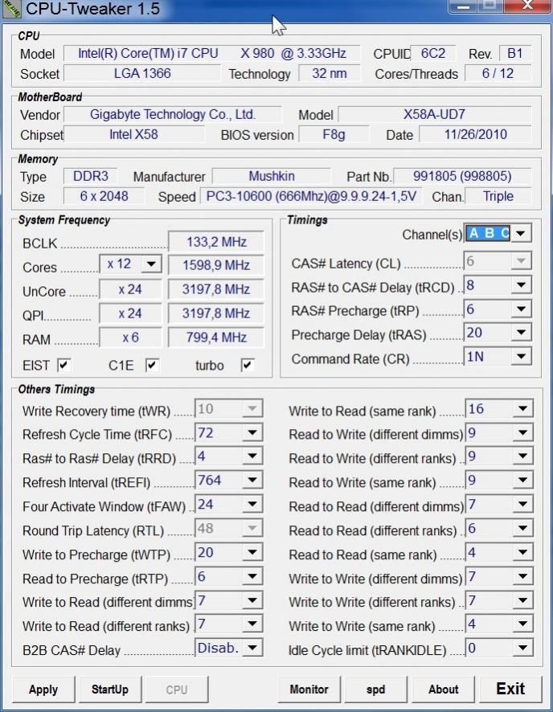Screen dimensions: 553x712
Task: Click the Apply button
Action: (43, 689)
